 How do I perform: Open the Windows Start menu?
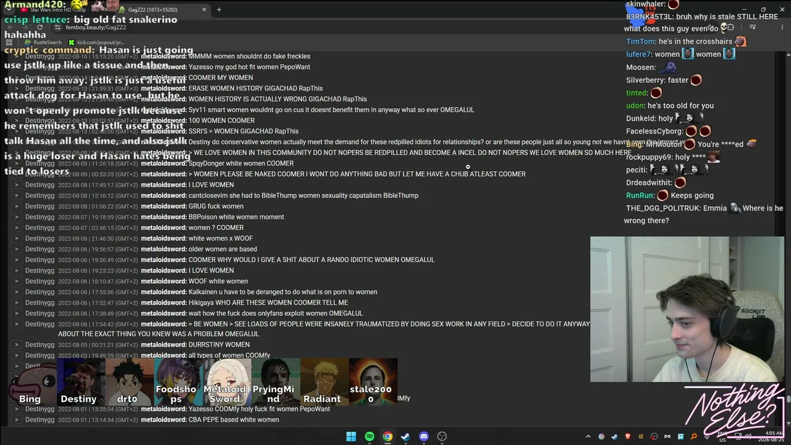(351, 436)
